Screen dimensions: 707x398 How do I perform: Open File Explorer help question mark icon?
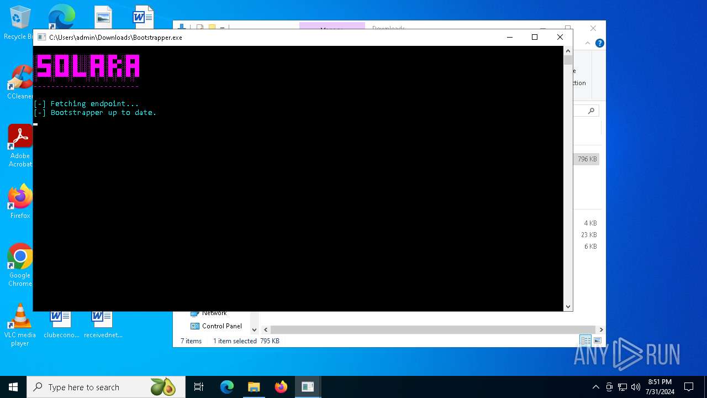tap(600, 43)
